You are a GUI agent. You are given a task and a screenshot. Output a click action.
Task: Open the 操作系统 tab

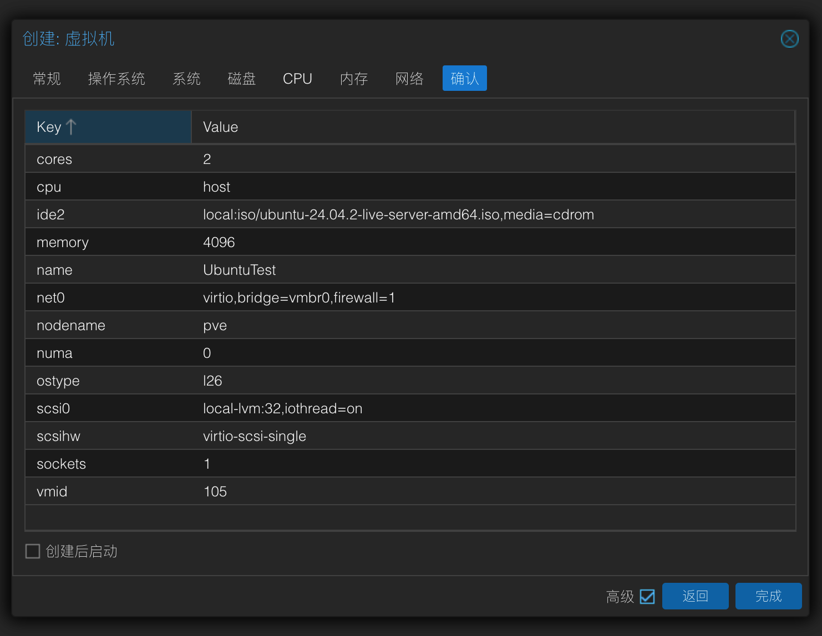pyautogui.click(x=116, y=79)
